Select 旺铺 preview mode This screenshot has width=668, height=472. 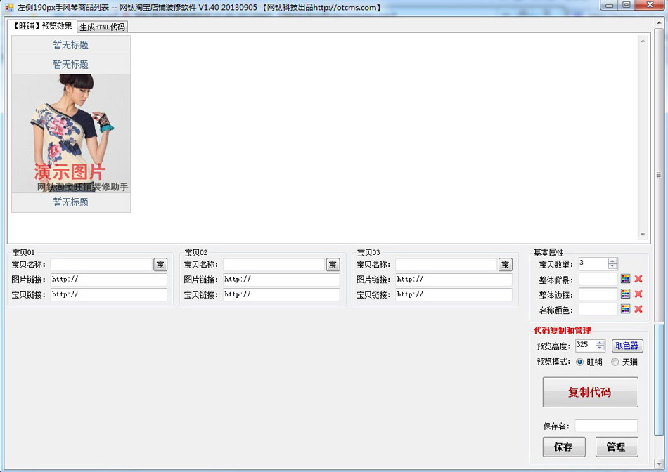[x=580, y=362]
